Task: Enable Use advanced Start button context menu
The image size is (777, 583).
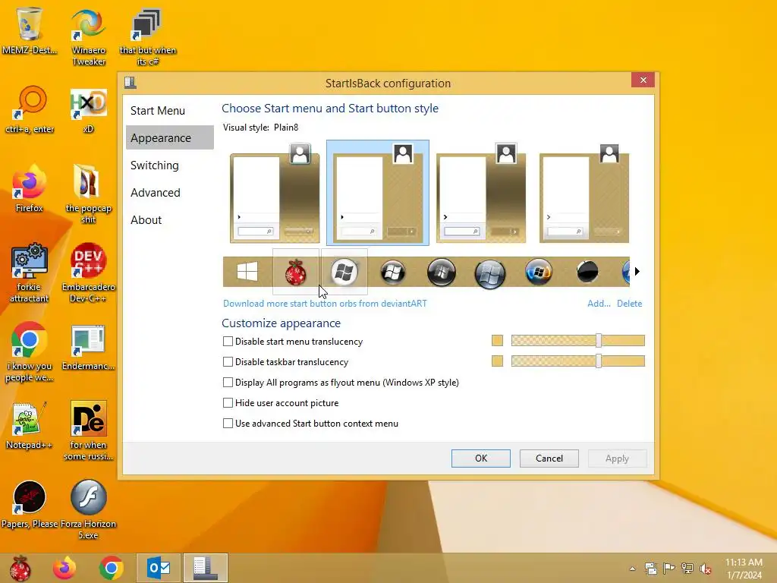Action: tap(228, 424)
